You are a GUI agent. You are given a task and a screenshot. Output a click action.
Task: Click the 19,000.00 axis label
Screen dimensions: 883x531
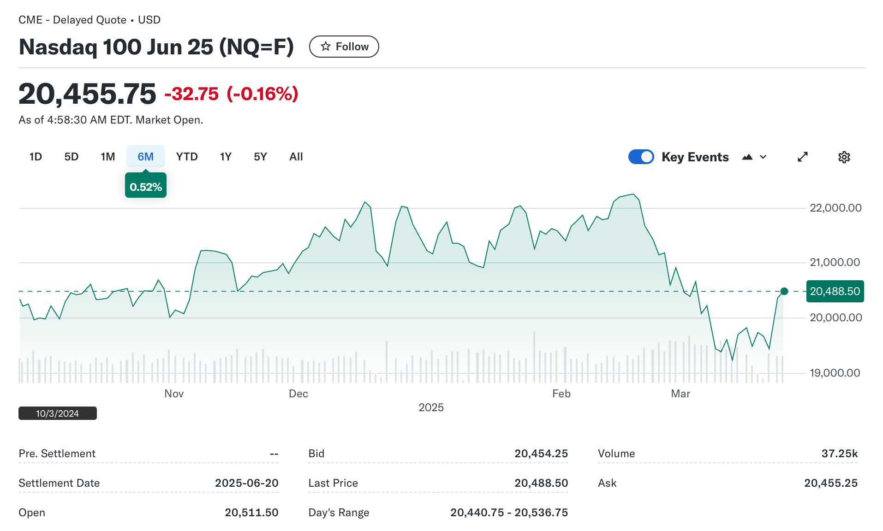(835, 373)
